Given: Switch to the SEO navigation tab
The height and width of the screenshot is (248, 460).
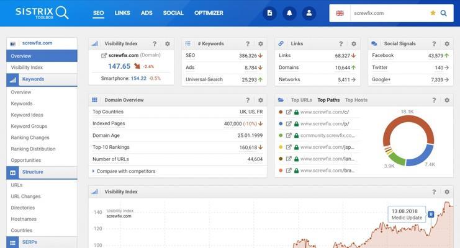Looking at the screenshot, I should [98, 13].
